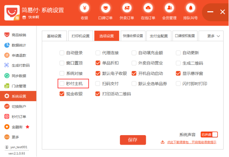229x157 pixels.
Task: Check 外卖自动营业 checkbox
Action: [134, 63]
